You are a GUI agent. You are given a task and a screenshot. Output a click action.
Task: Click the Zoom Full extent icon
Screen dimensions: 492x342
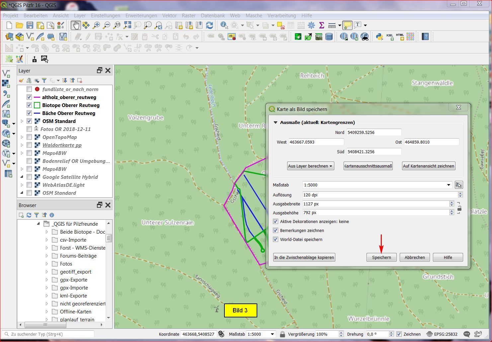[127, 25]
